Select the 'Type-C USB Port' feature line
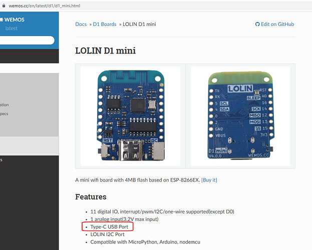The width and height of the screenshot is (312, 250). click(109, 226)
